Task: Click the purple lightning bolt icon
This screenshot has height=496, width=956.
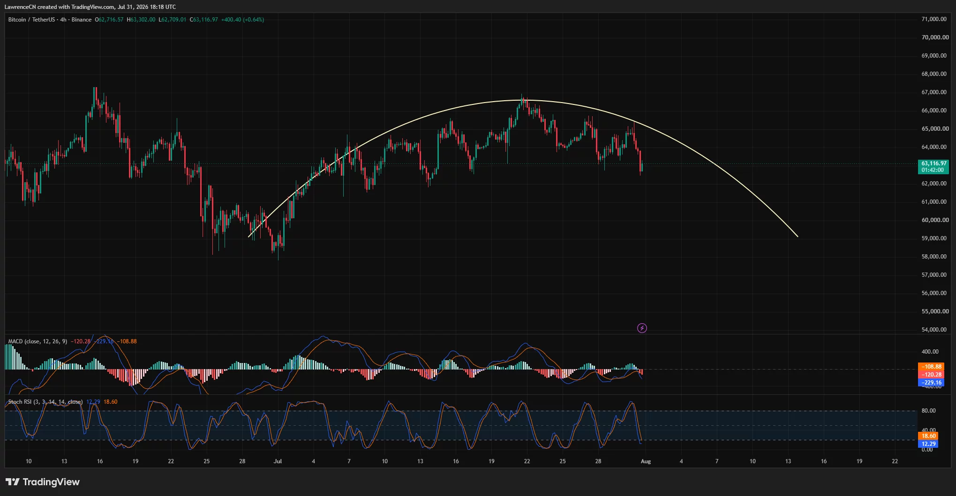Action: pyautogui.click(x=642, y=328)
